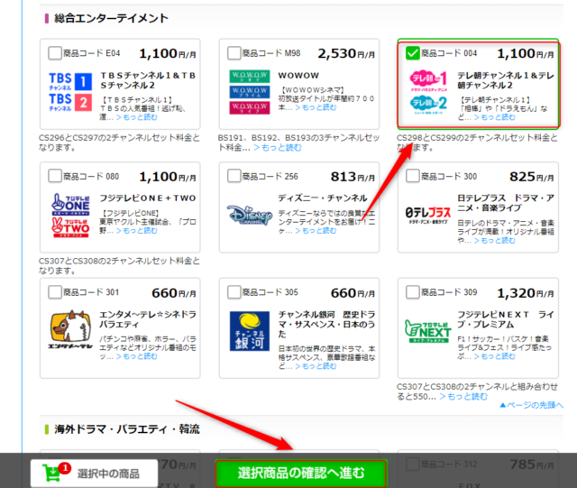Click the 825円/月 price on 日テレプラス card
Viewport: 577px width, 488px height.
click(532, 177)
